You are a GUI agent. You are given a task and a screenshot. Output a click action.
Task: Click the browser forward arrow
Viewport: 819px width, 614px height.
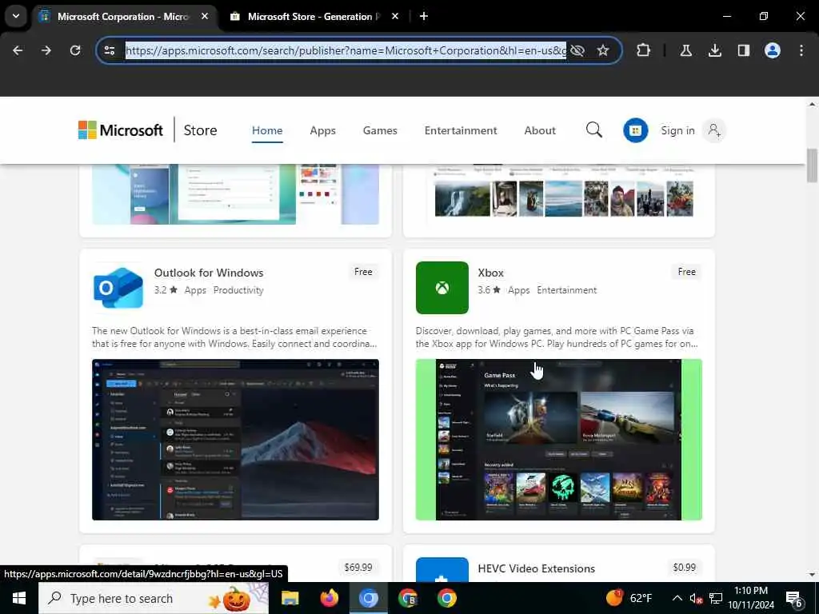tap(46, 50)
